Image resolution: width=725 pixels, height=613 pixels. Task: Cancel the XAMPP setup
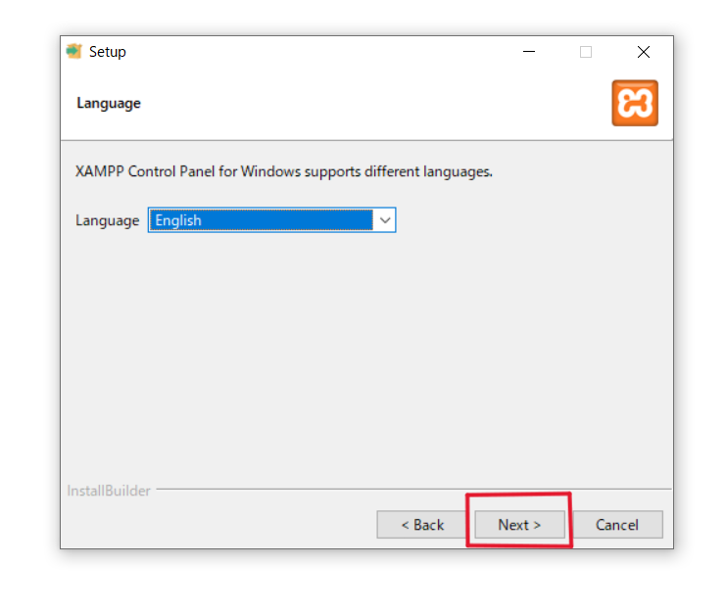(617, 525)
